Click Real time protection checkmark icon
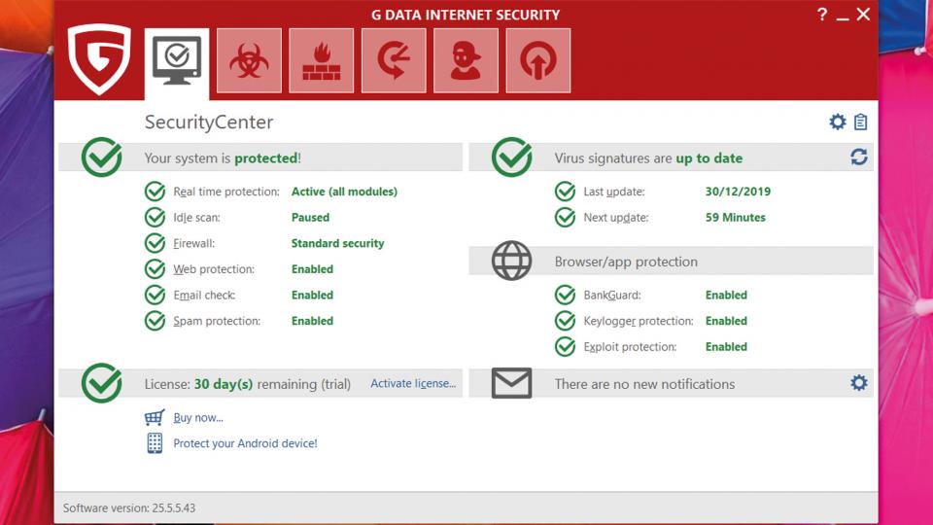This screenshot has width=933, height=525. [155, 192]
